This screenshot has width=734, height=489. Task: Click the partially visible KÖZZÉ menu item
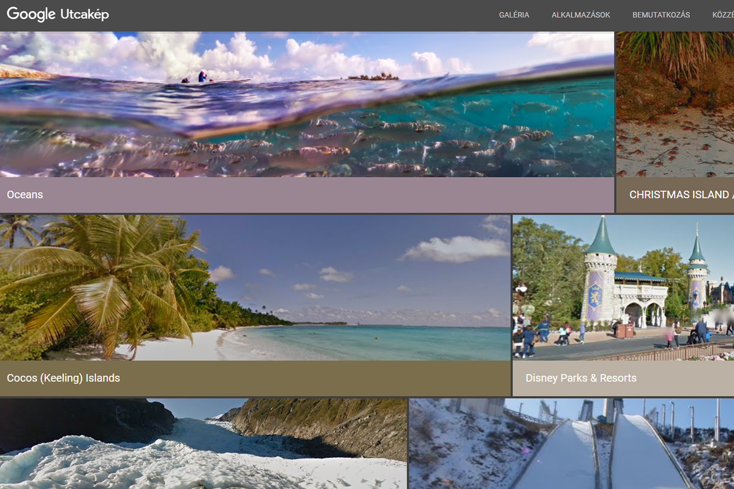pos(724,15)
